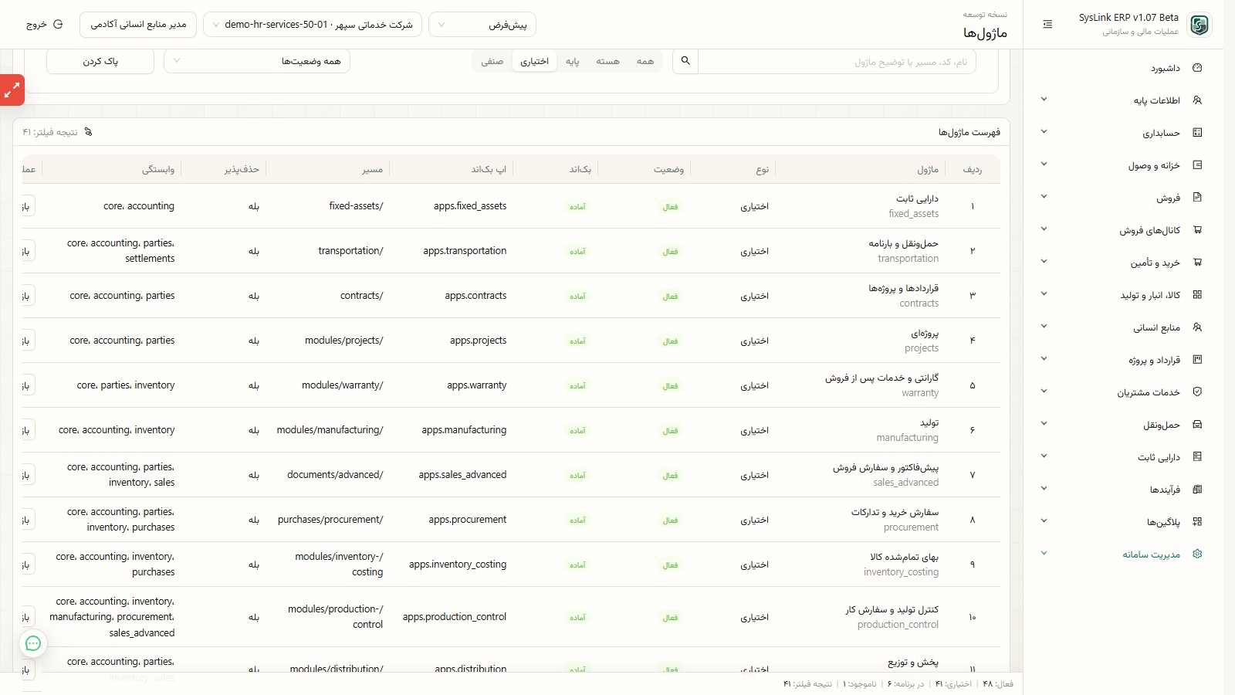The width and height of the screenshot is (1235, 695).
Task: Expand the اطلاعات پایه menu chevron
Action: coord(1044,100)
